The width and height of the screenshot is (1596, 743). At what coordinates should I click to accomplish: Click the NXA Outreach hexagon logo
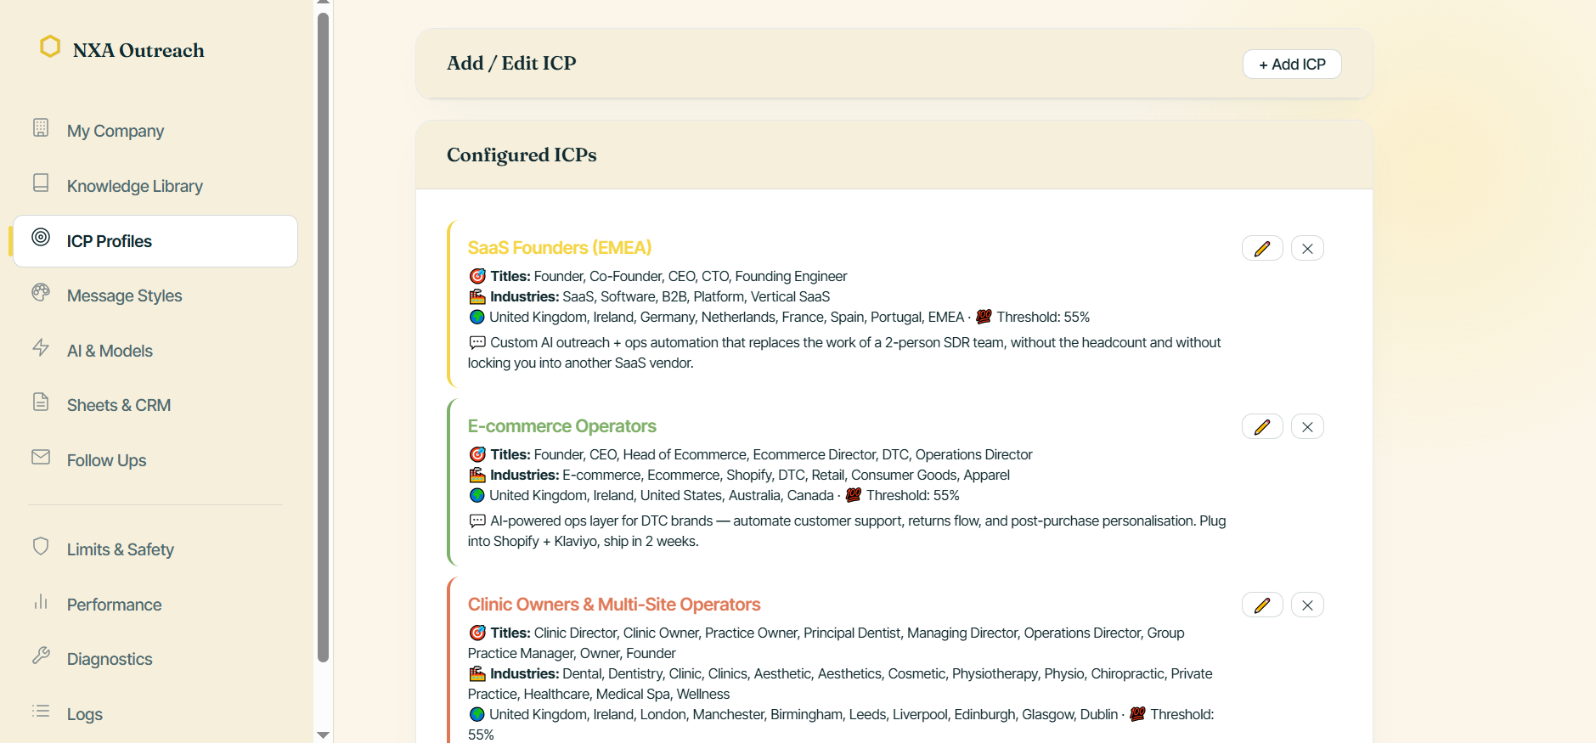50,47
